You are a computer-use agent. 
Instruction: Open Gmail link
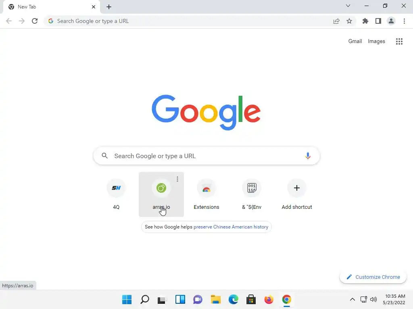point(355,41)
